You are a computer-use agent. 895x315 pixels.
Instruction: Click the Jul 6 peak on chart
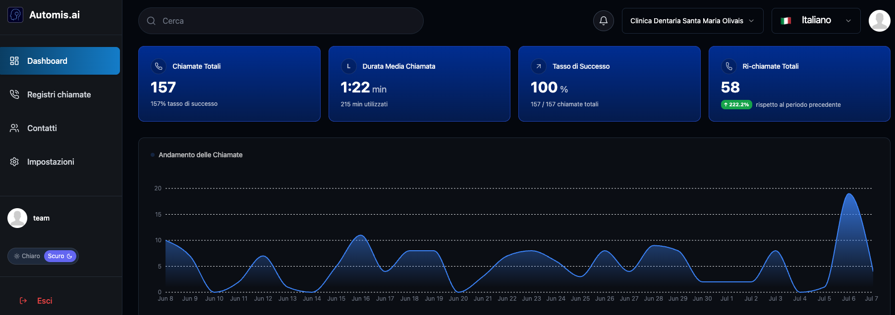click(850, 194)
